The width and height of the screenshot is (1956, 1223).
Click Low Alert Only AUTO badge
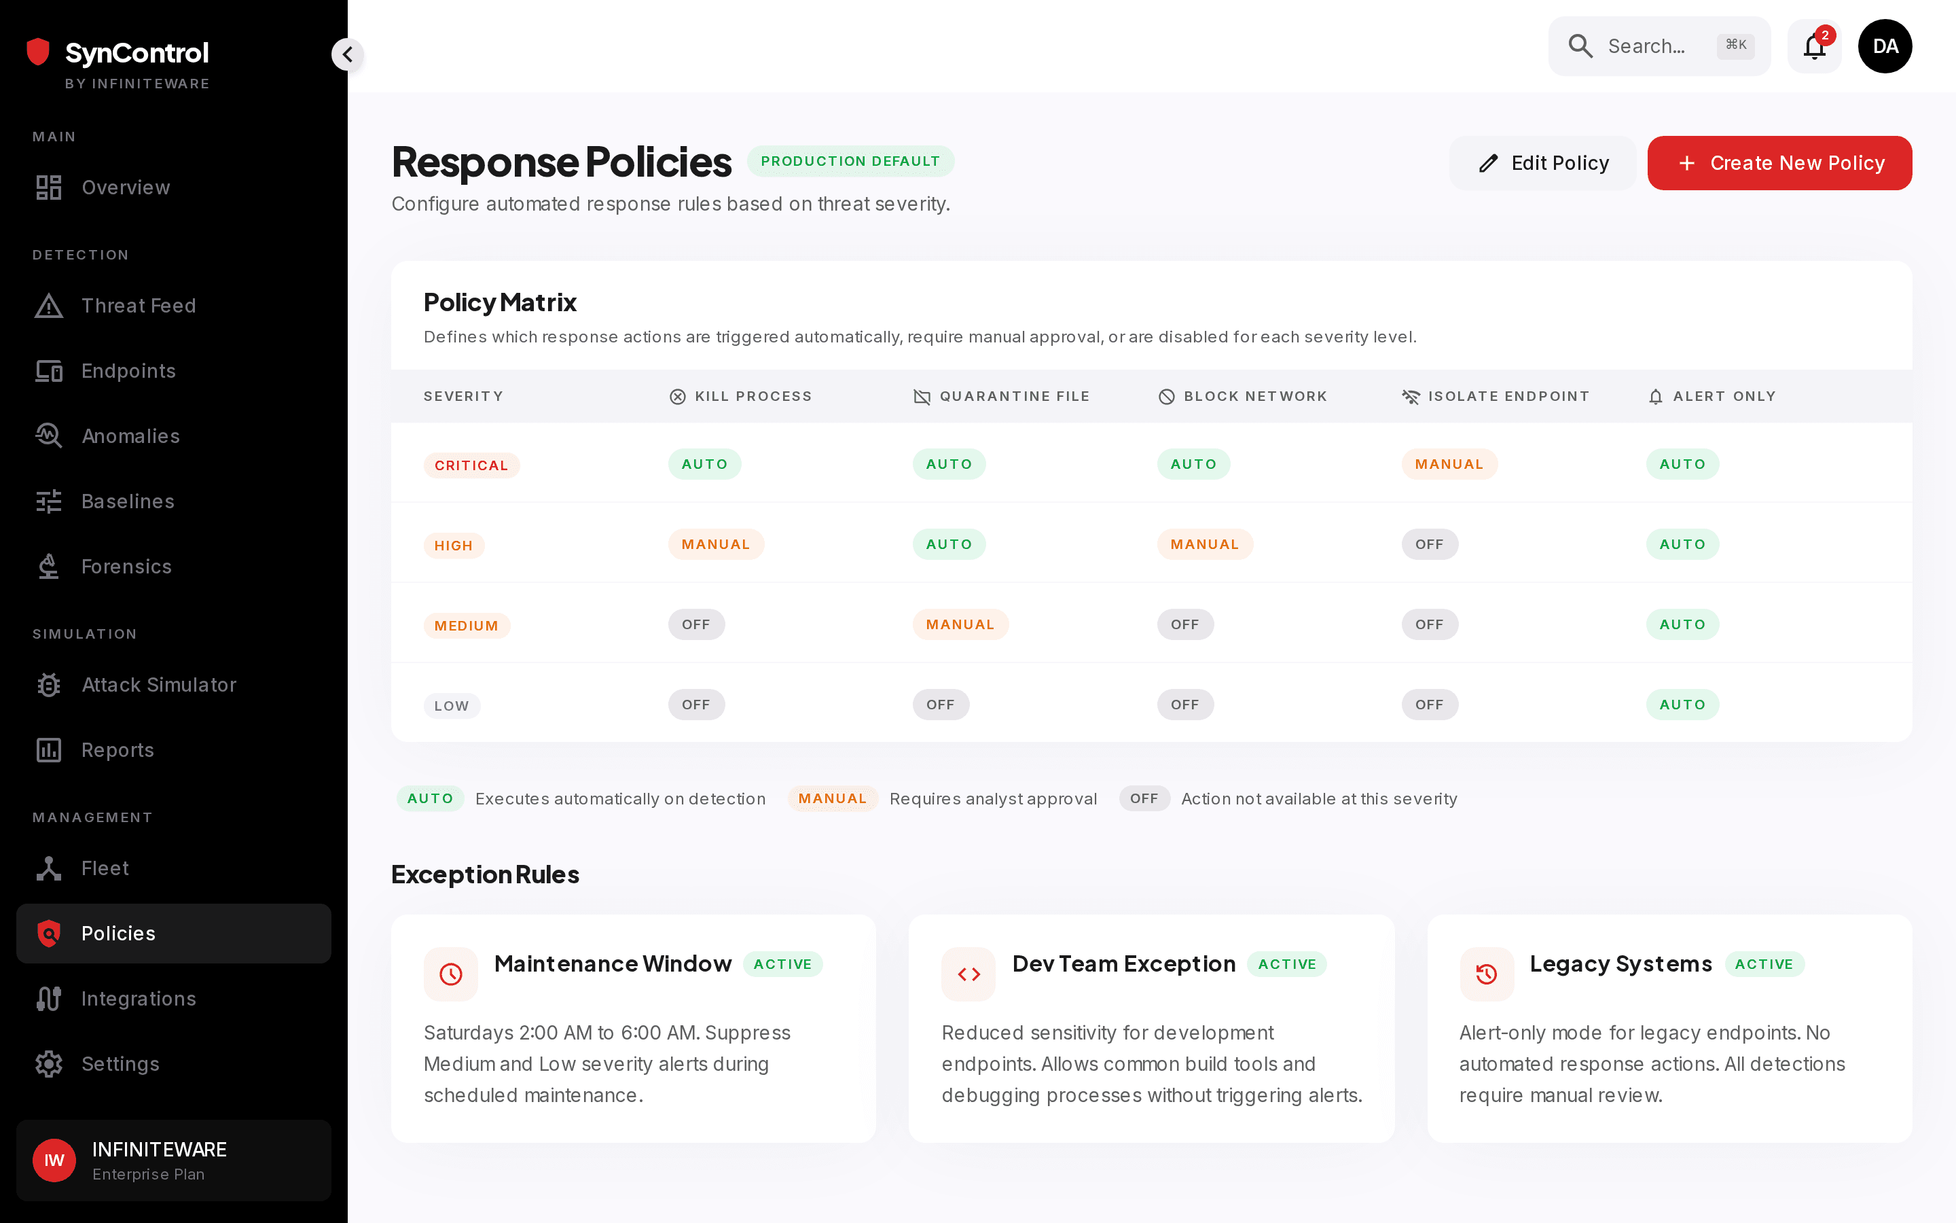(x=1682, y=705)
